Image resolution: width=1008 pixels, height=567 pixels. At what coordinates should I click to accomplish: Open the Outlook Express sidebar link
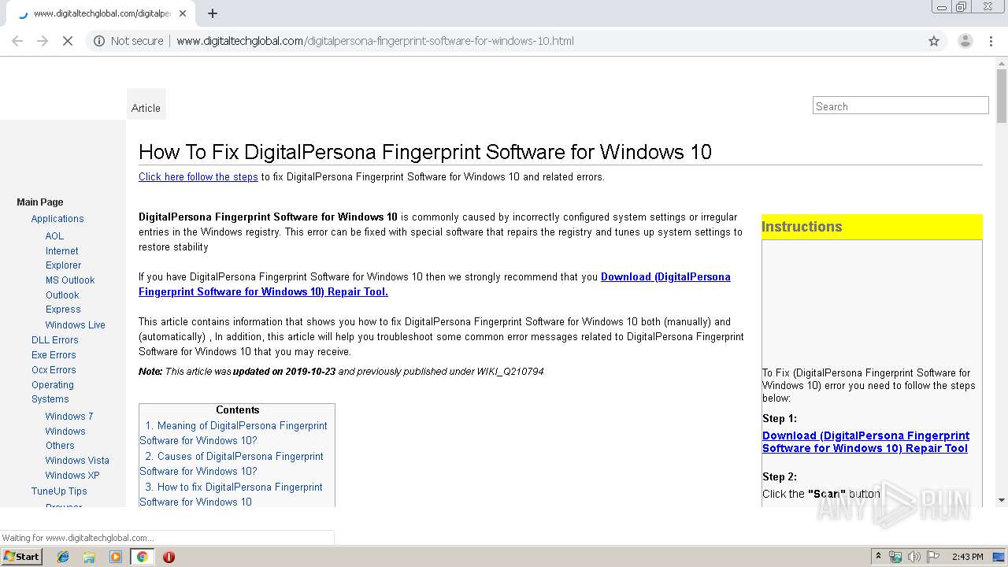tap(63, 302)
